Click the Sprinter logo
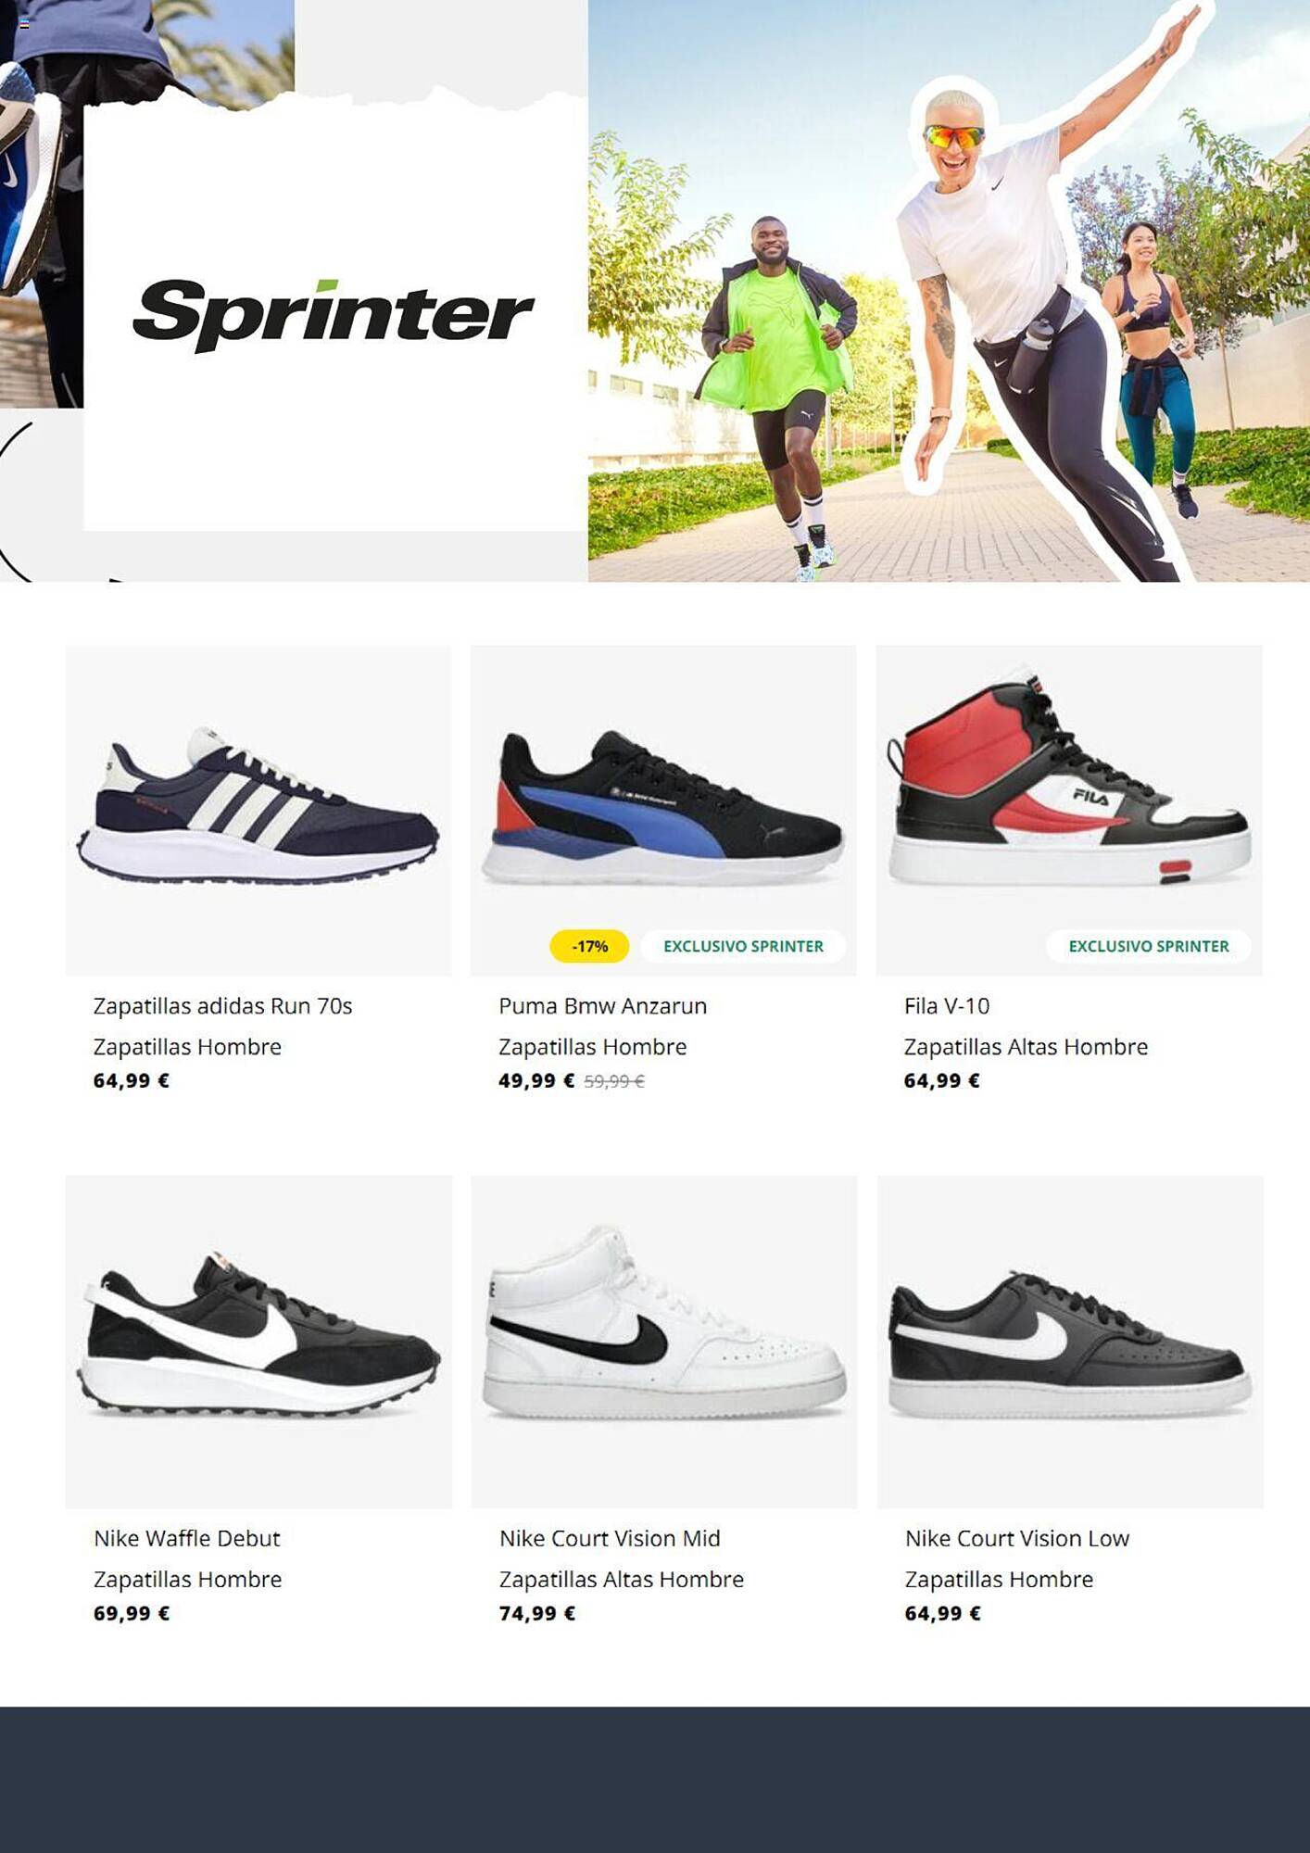Viewport: 1310px width, 1853px height. (x=334, y=315)
